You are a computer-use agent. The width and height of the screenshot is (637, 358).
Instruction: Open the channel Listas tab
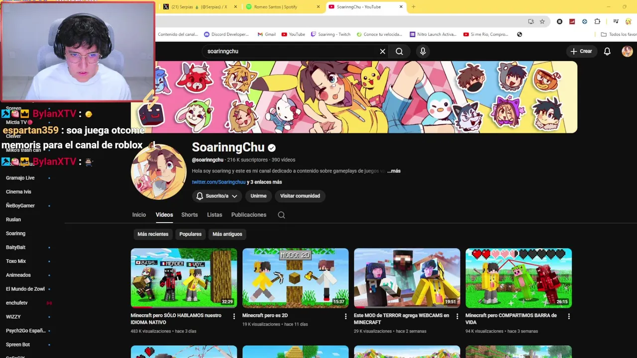pos(214,215)
